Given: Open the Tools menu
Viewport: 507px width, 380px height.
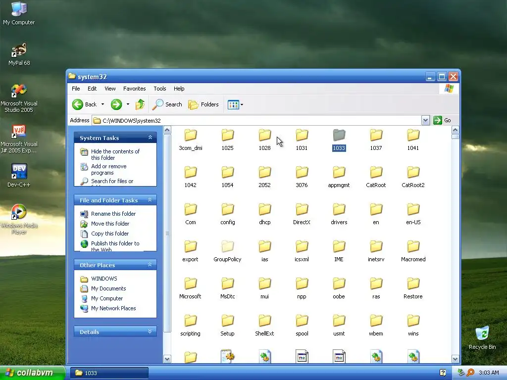Looking at the screenshot, I should [160, 89].
